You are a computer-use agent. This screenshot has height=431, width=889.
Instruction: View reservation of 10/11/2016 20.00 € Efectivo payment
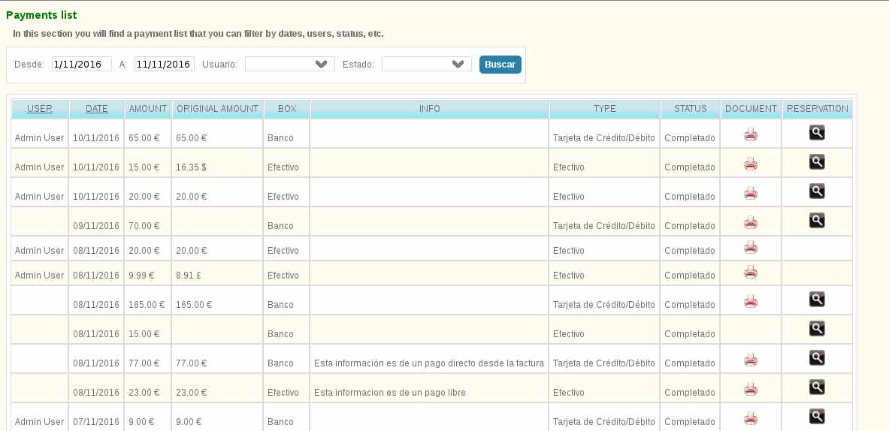pos(817,191)
